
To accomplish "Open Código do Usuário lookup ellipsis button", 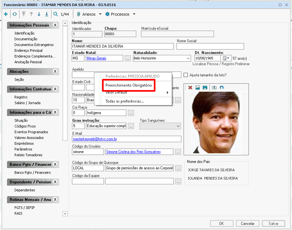I will 178,152.
